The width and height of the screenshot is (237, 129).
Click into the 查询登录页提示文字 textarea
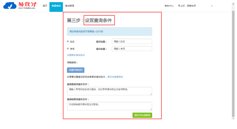click(x=110, y=91)
